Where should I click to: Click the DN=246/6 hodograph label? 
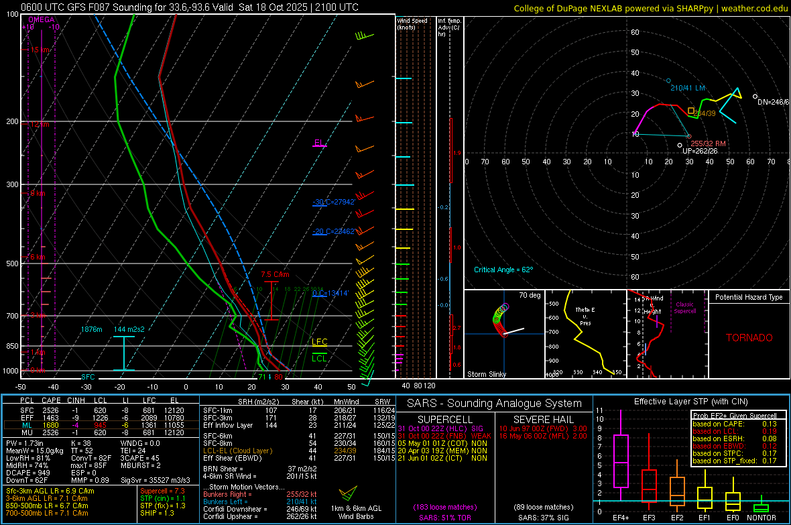774,102
